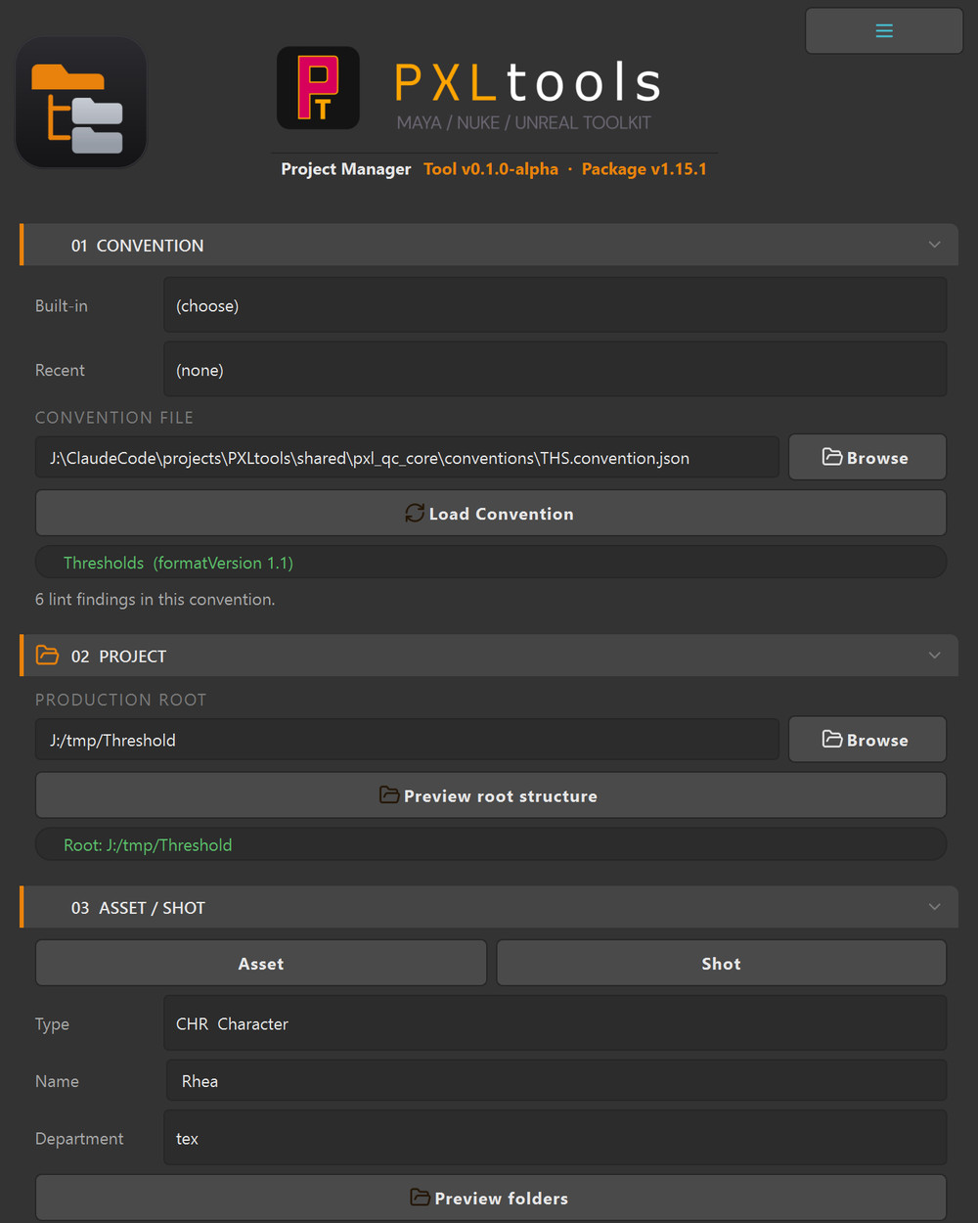This screenshot has height=1223, width=978.
Task: Open the Built-in convention dropdown
Action: click(x=555, y=305)
